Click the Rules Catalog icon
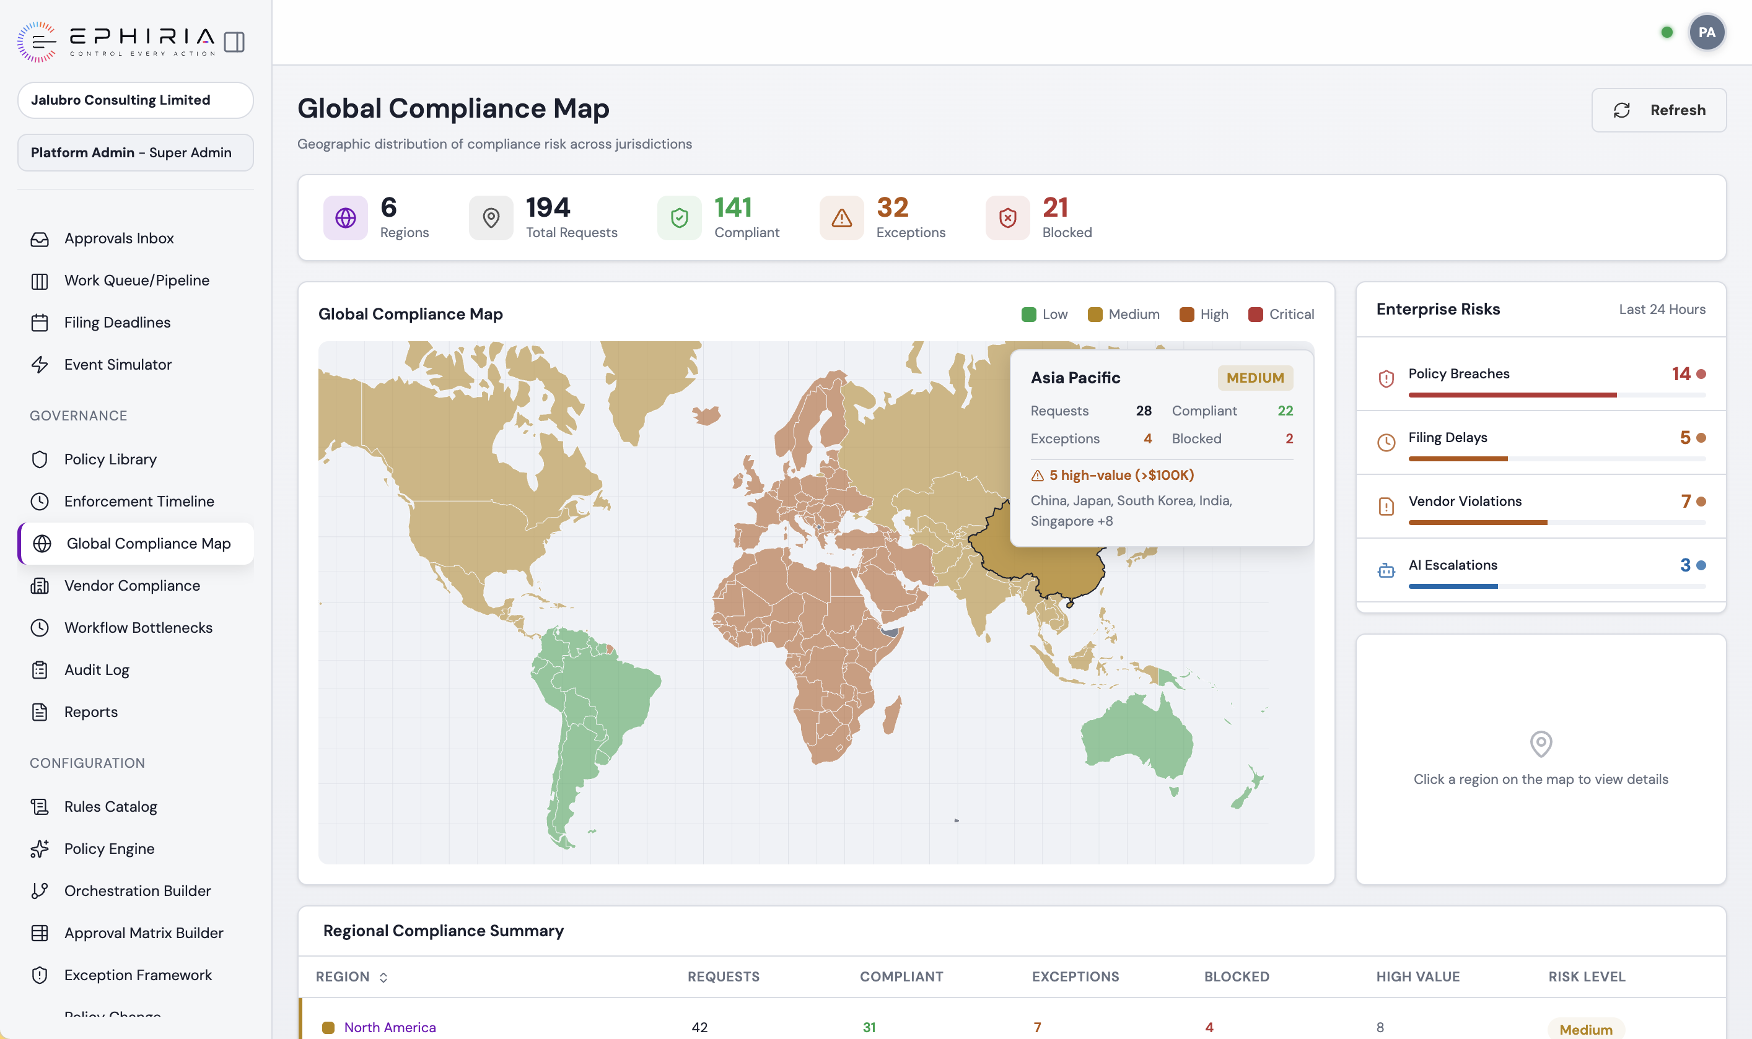Viewport: 1752px width, 1039px height. [x=40, y=807]
